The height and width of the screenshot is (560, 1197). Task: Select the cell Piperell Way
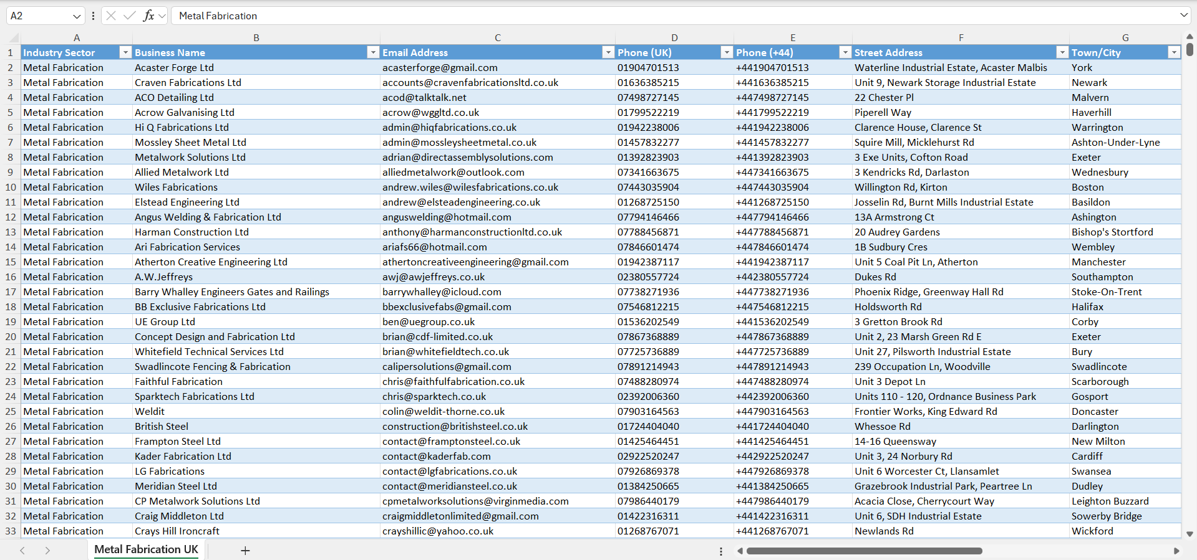(x=961, y=112)
